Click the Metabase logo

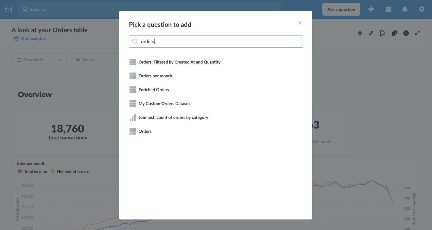pyautogui.click(x=8, y=9)
